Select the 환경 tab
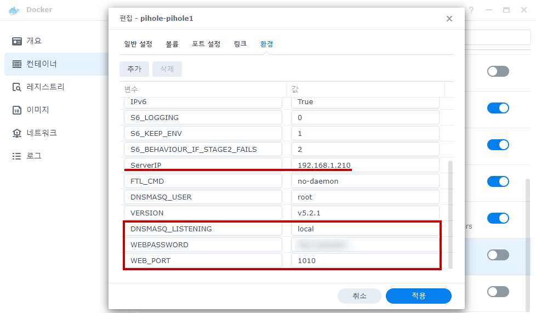 tap(267, 44)
